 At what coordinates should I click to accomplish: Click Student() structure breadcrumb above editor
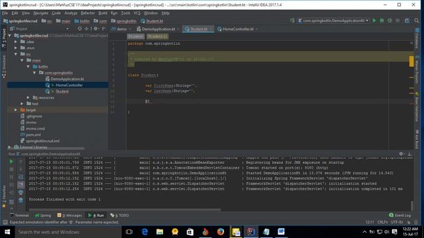158,36
